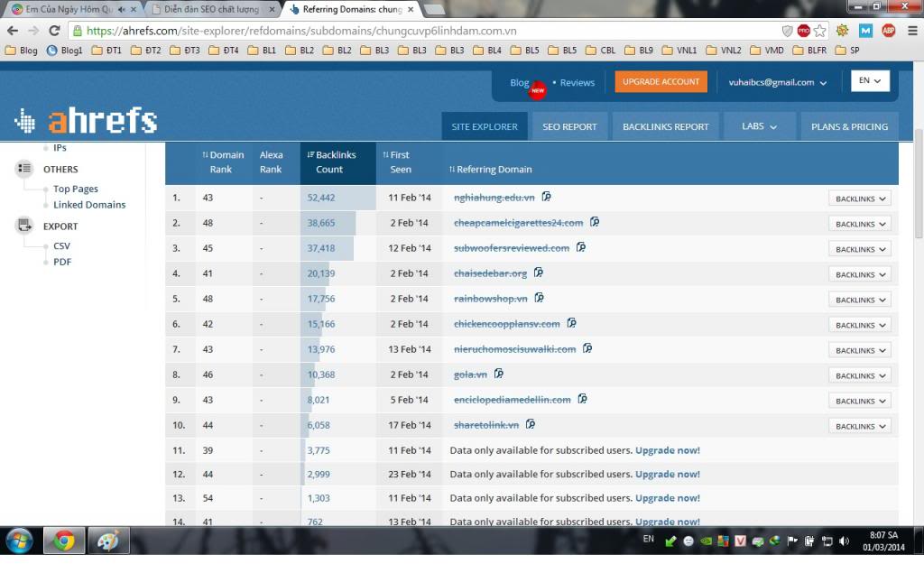Sort by Domain Rank column header
924x564 pixels.
[223, 162]
